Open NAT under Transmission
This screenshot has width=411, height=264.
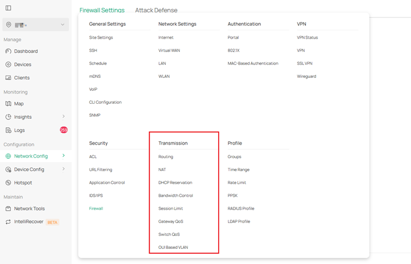pyautogui.click(x=162, y=170)
